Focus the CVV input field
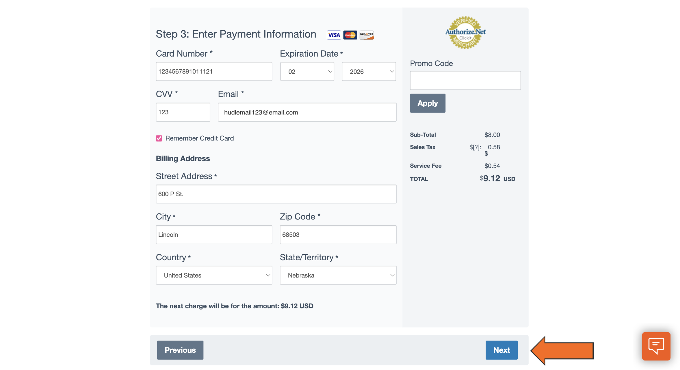Viewport: 680px width, 370px height. click(183, 112)
